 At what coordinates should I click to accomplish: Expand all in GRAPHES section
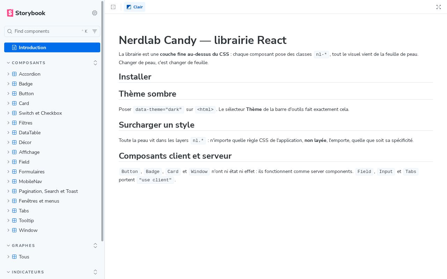tap(95, 246)
